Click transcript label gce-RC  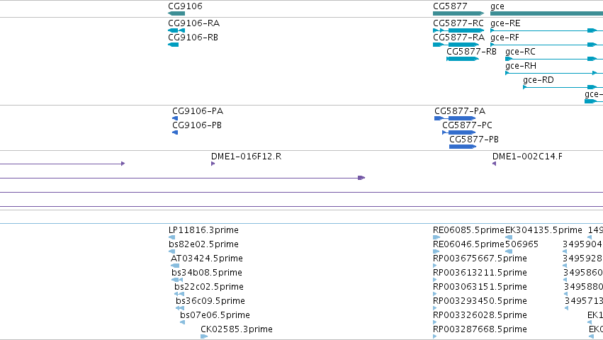tap(520, 52)
